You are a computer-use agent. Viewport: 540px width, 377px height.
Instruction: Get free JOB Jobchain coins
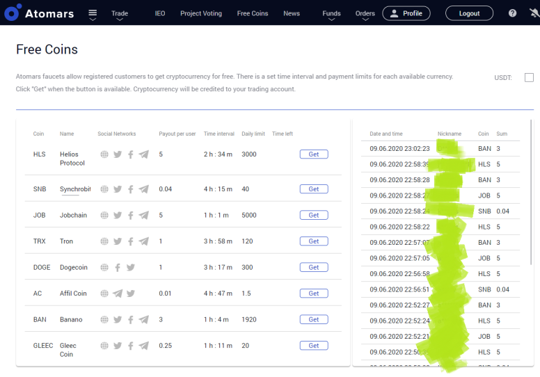[x=314, y=215]
